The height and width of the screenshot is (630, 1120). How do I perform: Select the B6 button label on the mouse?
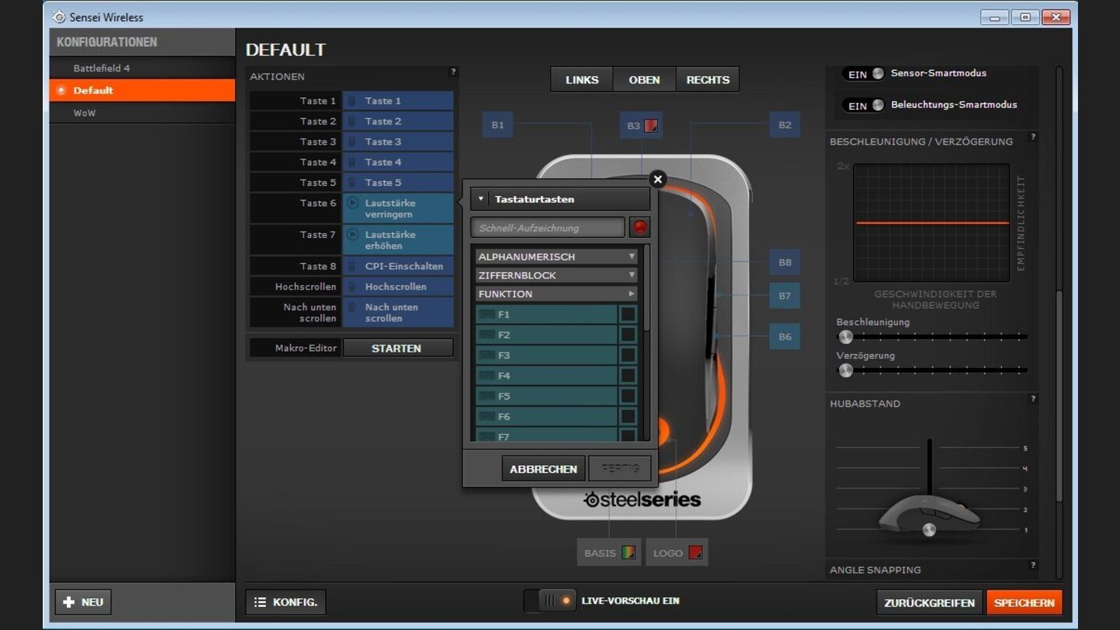pyautogui.click(x=785, y=336)
